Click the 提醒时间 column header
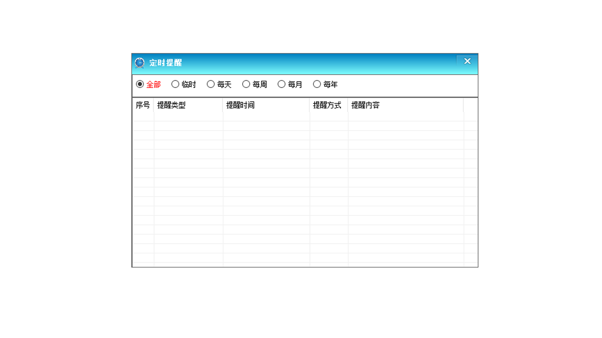The height and width of the screenshot is (338, 602). coord(240,105)
